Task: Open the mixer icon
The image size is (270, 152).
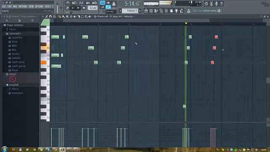Action: pyautogui.click(x=166, y=11)
